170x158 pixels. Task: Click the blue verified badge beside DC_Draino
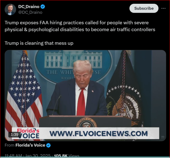pos(43,6)
